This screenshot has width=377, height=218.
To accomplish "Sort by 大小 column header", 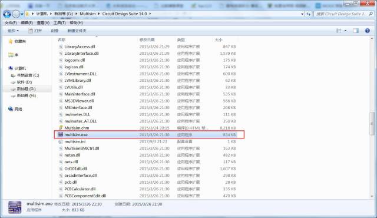I will [219, 39].
